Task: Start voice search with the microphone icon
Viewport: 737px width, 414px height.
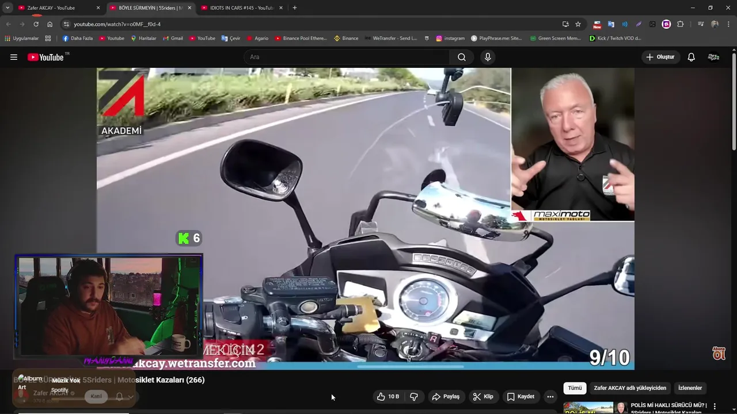Action: click(x=488, y=57)
